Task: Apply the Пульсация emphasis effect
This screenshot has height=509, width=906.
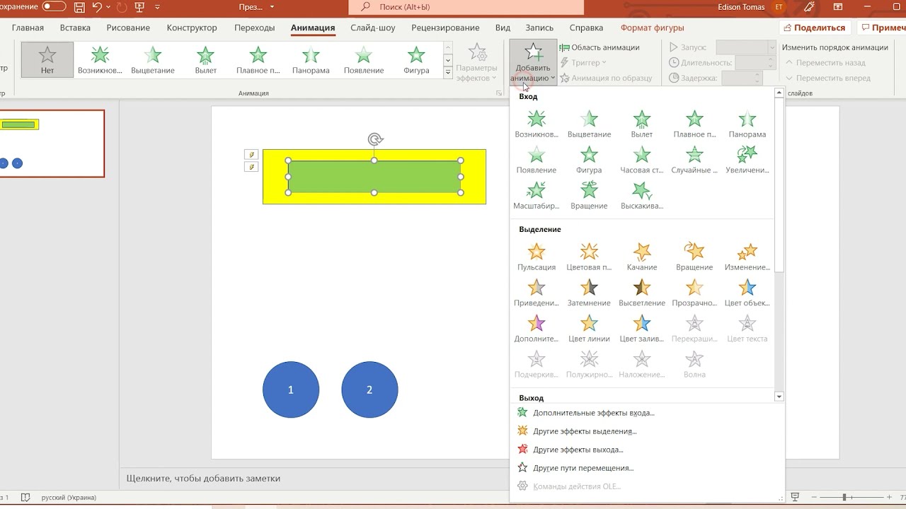Action: [x=537, y=257]
